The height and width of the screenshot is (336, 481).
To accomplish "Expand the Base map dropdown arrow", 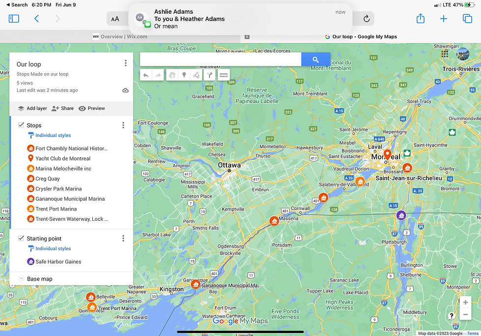I will pyautogui.click(x=21, y=279).
